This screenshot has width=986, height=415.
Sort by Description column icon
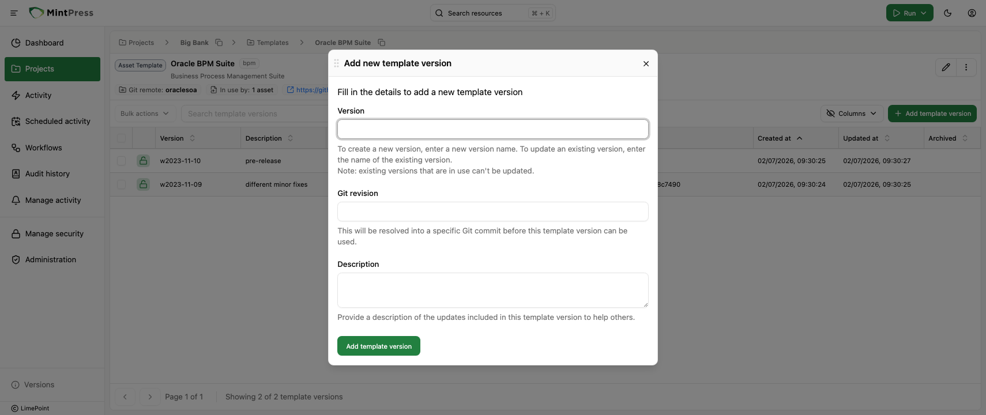pos(291,138)
